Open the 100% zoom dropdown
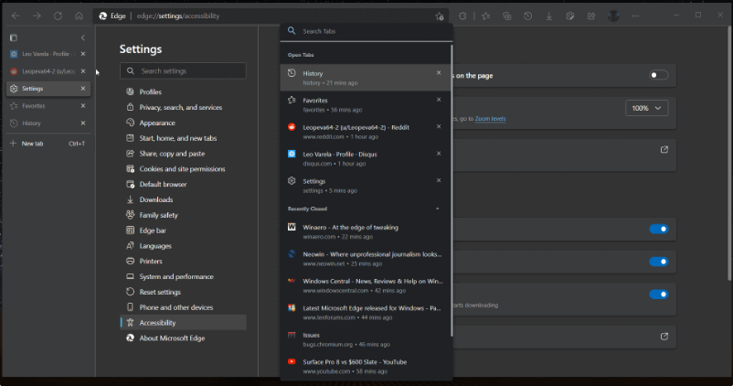 647,108
